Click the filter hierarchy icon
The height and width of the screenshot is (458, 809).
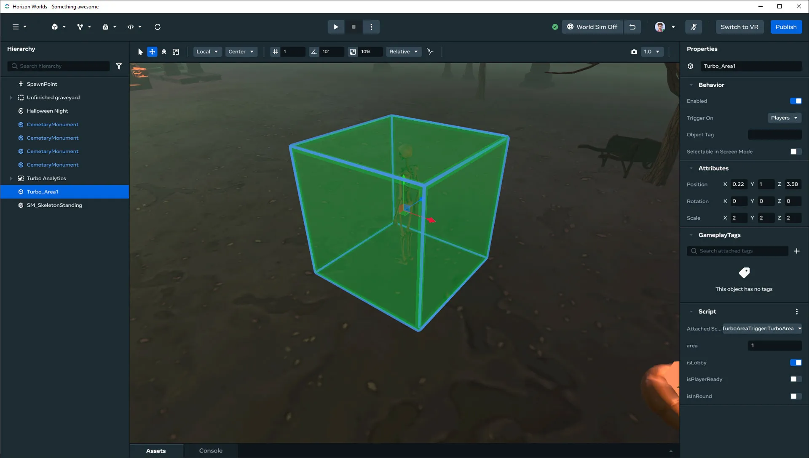click(119, 66)
